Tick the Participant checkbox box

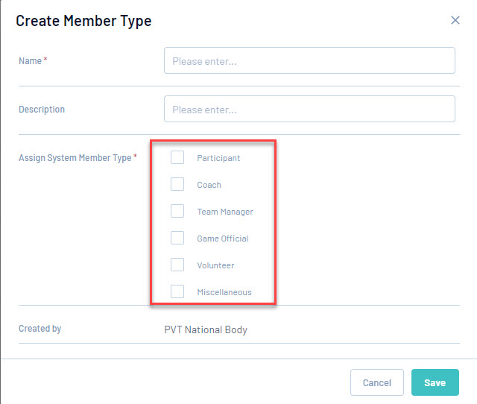click(177, 157)
